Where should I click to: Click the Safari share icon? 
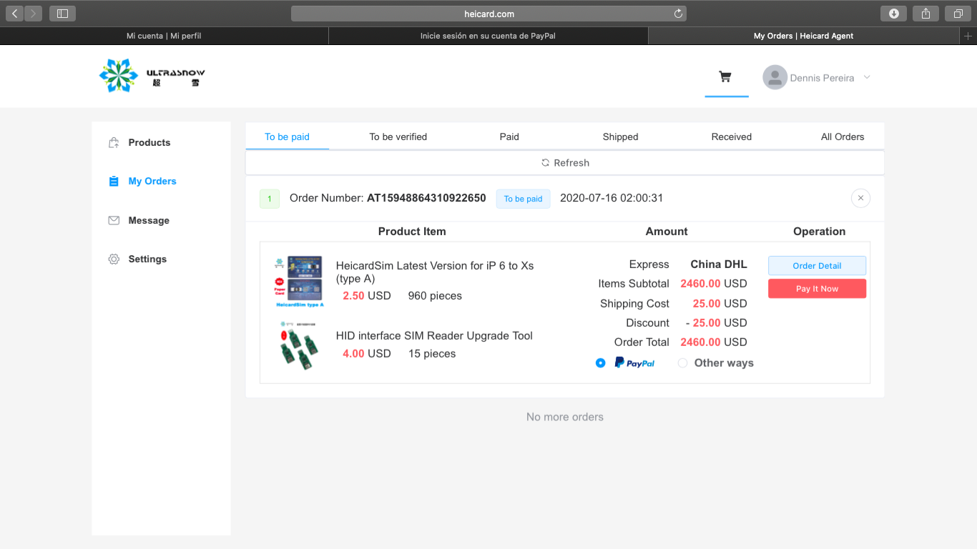[x=926, y=14]
